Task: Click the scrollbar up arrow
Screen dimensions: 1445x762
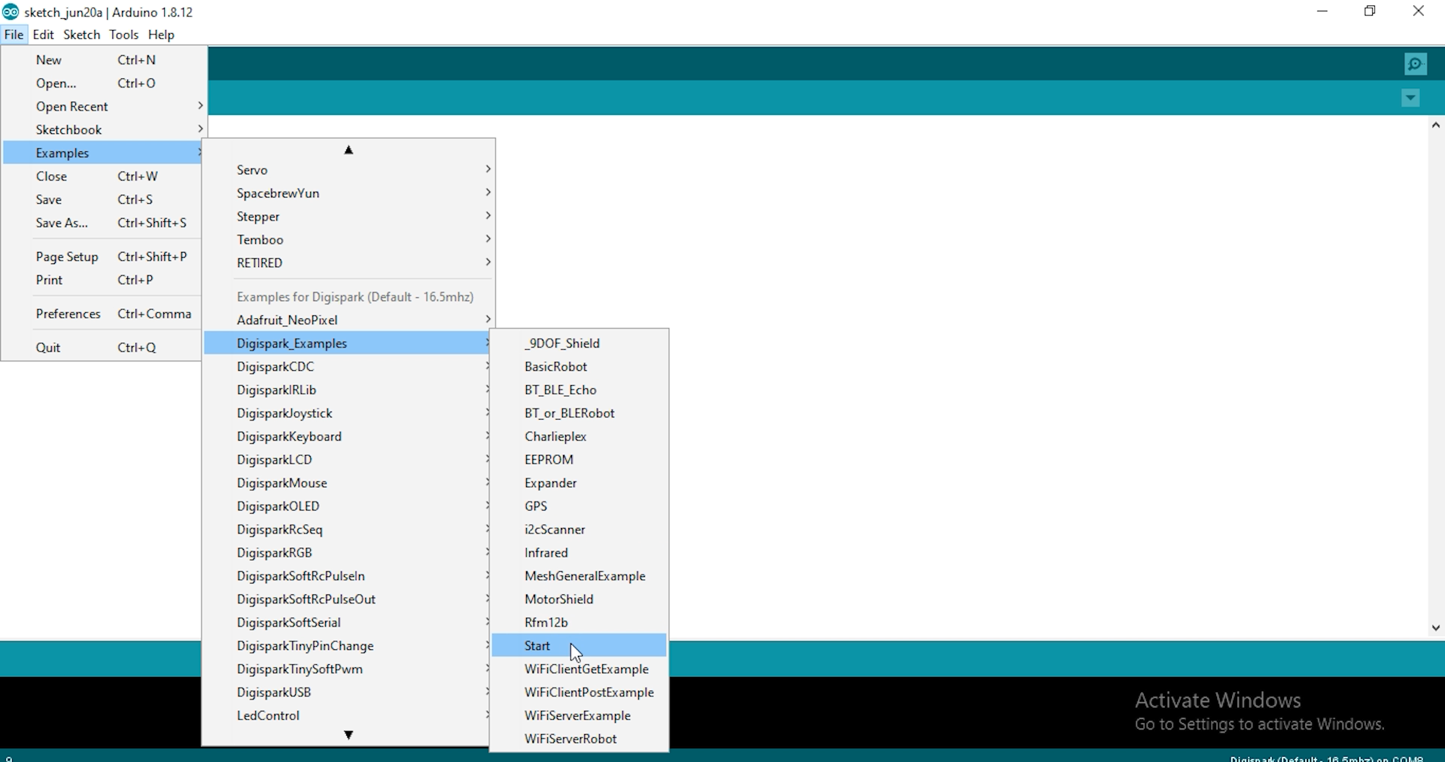Action: pos(1435,125)
